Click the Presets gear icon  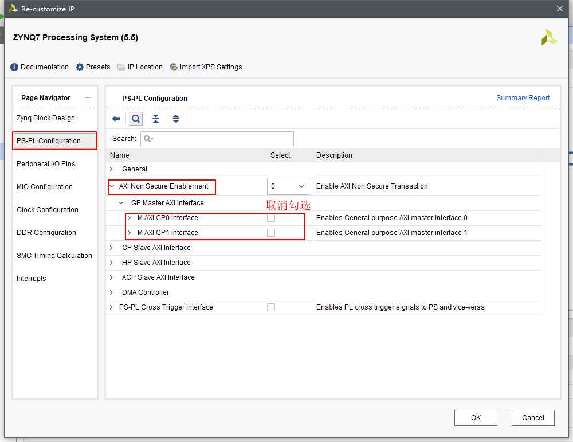pyautogui.click(x=80, y=67)
